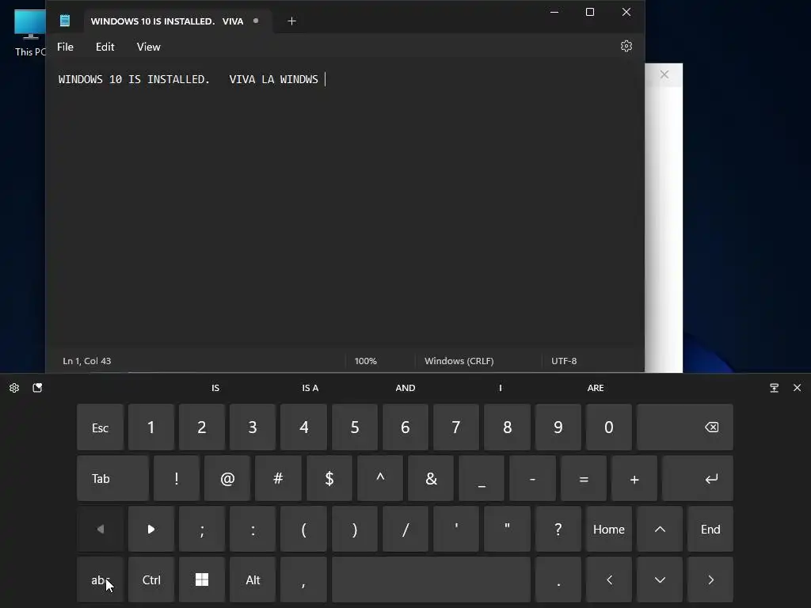The image size is (811, 608).
Task: Click Windows (CRLF) line ending in status bar
Action: coord(459,361)
